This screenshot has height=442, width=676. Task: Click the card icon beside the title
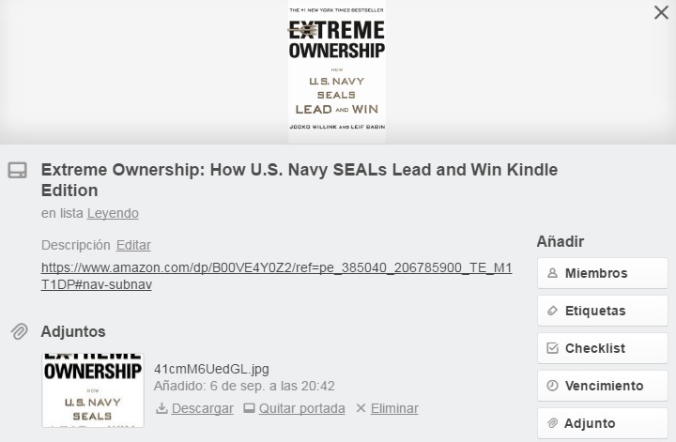17,171
